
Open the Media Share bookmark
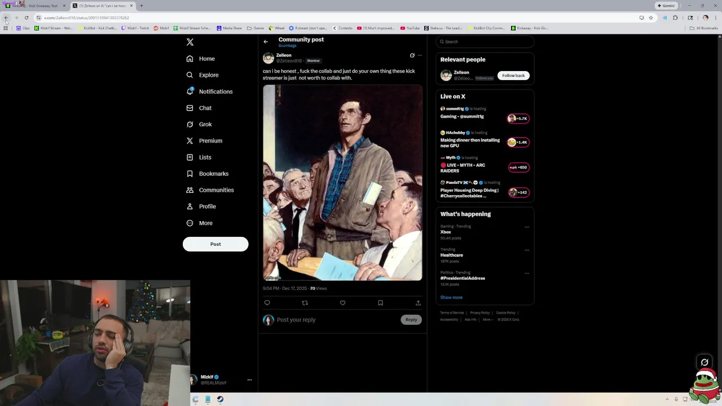[x=230, y=28]
